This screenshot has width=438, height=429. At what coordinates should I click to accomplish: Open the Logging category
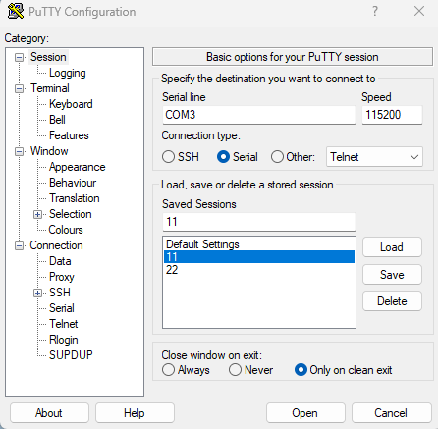click(x=68, y=73)
